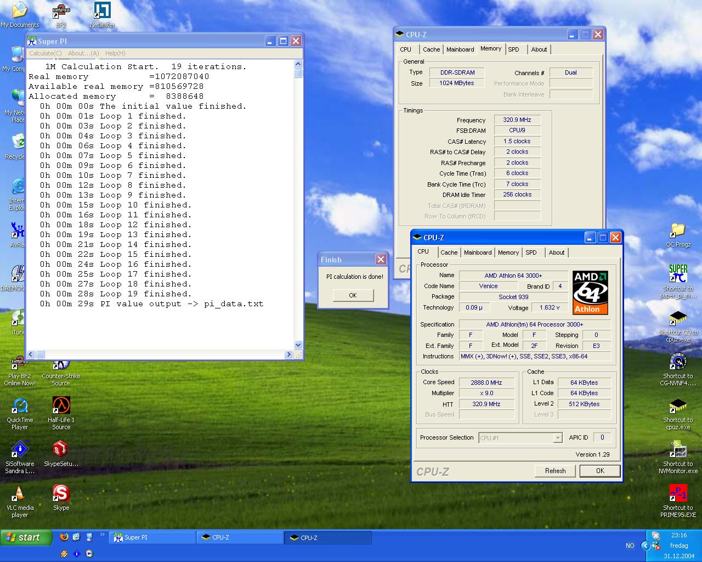Viewport: 702px width, 562px height.
Task: Expand hidden tray icons arrow
Action: click(646, 546)
